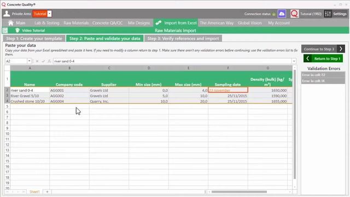Click formula bar showing river sand 0-4
350x197 pixels.
[x=172, y=61]
